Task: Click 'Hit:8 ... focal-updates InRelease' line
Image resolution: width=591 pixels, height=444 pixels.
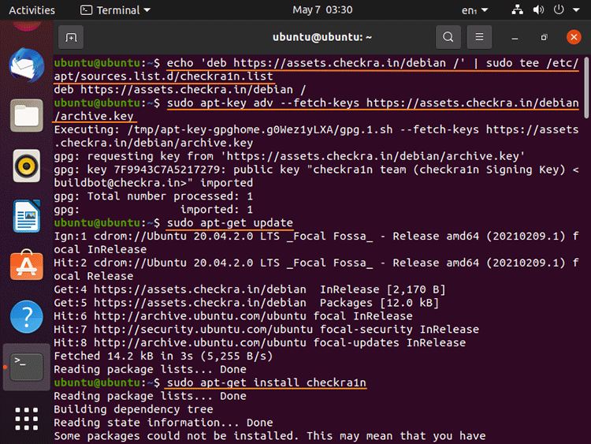Action: click(260, 342)
